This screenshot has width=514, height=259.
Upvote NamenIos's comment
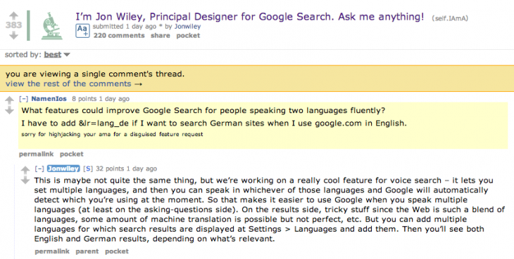(x=10, y=100)
